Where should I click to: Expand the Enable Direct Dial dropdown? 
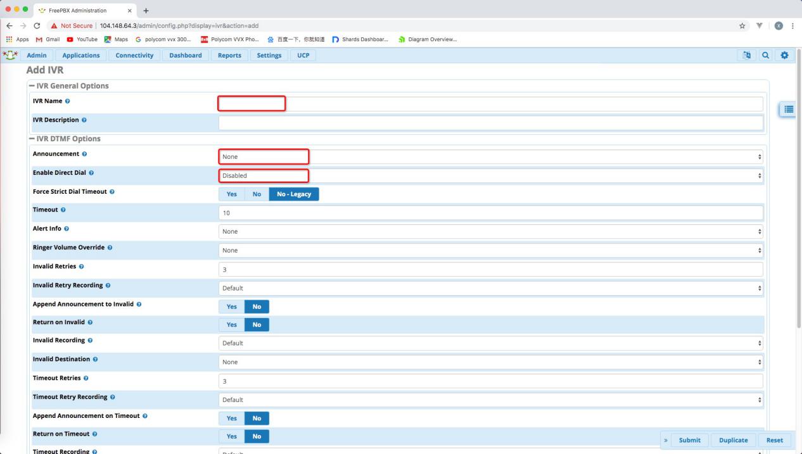click(490, 175)
